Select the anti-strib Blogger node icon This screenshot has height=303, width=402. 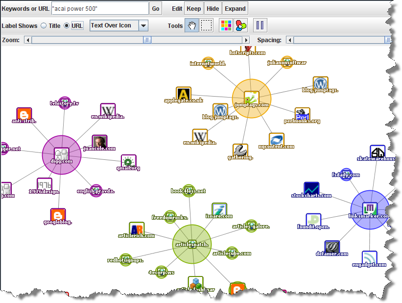(x=24, y=115)
